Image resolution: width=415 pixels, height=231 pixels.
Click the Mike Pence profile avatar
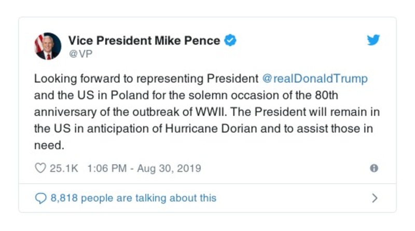(48, 46)
